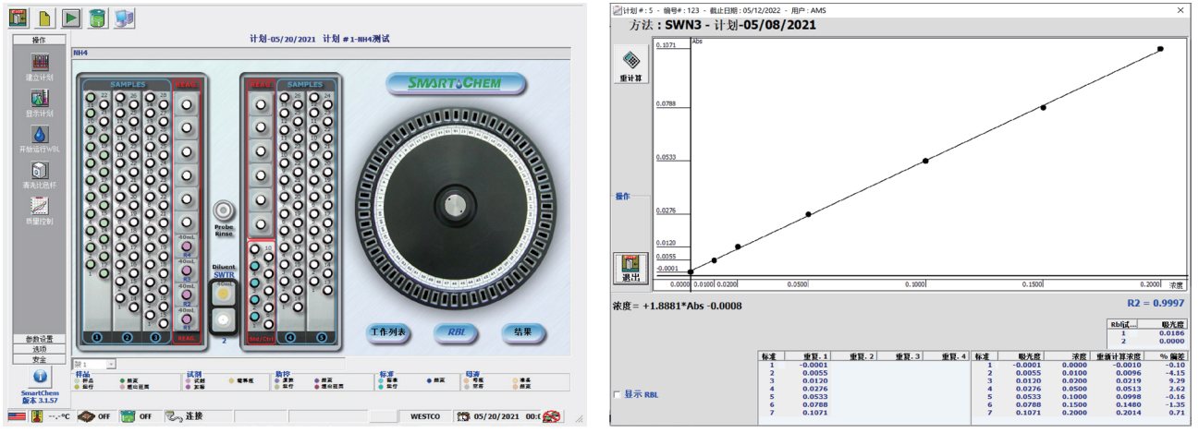
Task: Open the 参数设置 sidebar section
Action: point(40,339)
